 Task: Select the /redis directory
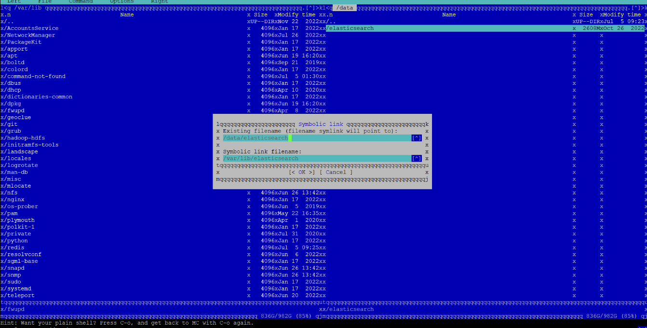pos(161,247)
